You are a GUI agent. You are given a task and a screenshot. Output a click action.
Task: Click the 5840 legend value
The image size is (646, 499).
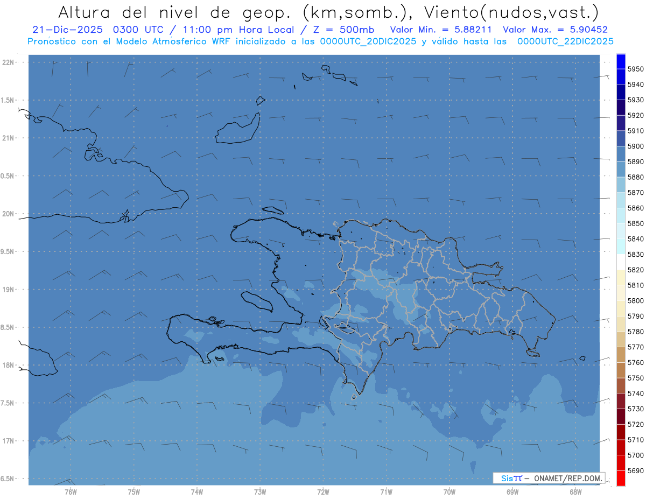[x=636, y=239]
